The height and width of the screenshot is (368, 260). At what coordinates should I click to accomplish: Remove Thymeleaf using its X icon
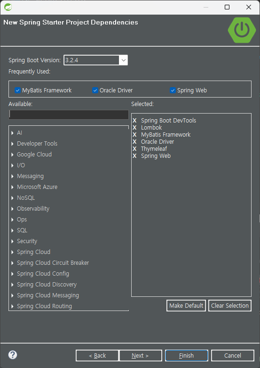pos(134,148)
